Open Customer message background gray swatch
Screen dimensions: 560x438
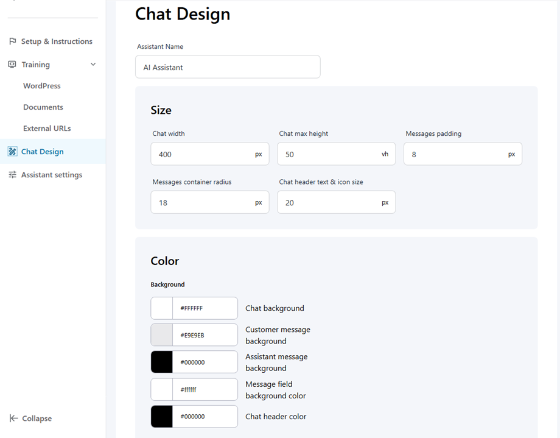pyautogui.click(x=162, y=335)
